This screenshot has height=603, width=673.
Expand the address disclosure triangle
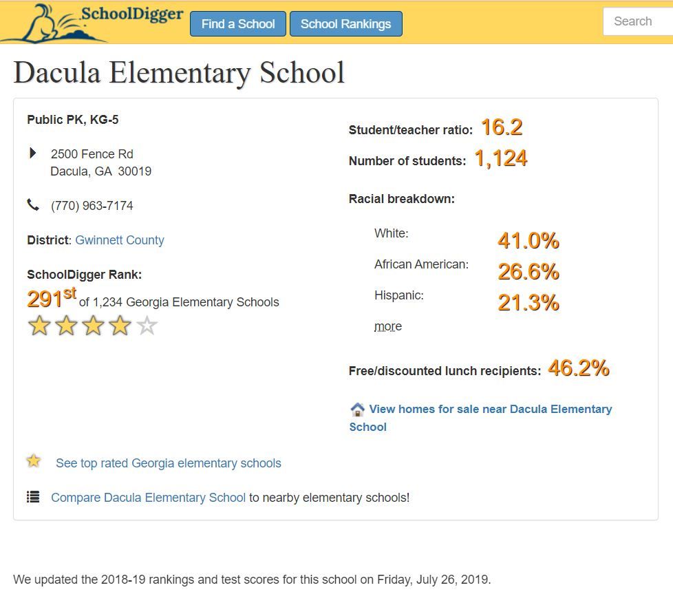pyautogui.click(x=33, y=153)
